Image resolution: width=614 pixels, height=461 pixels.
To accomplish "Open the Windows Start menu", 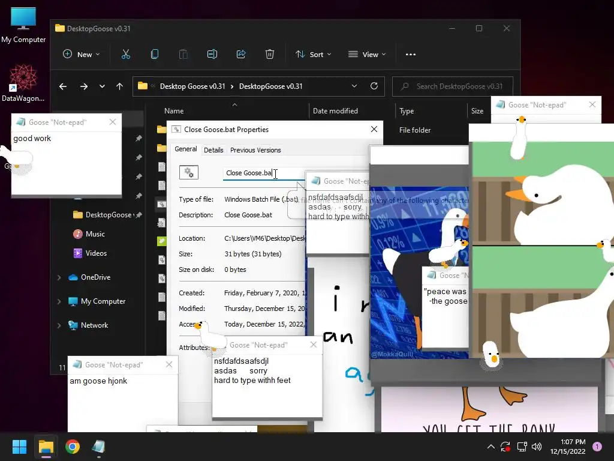I will pos(19,447).
